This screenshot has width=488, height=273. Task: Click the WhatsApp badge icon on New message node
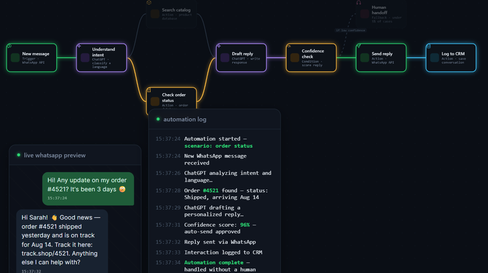click(9, 46)
